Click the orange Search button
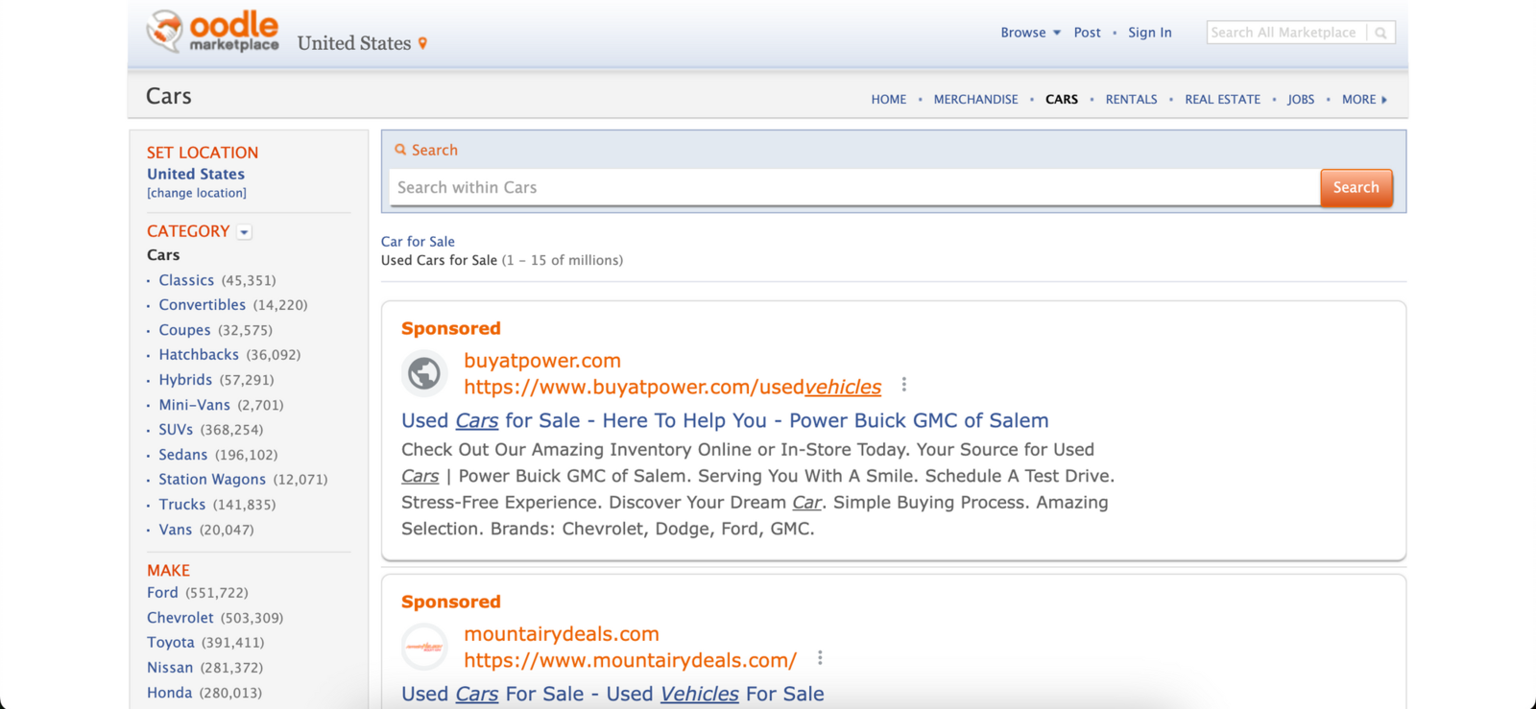The width and height of the screenshot is (1536, 709). (1356, 187)
